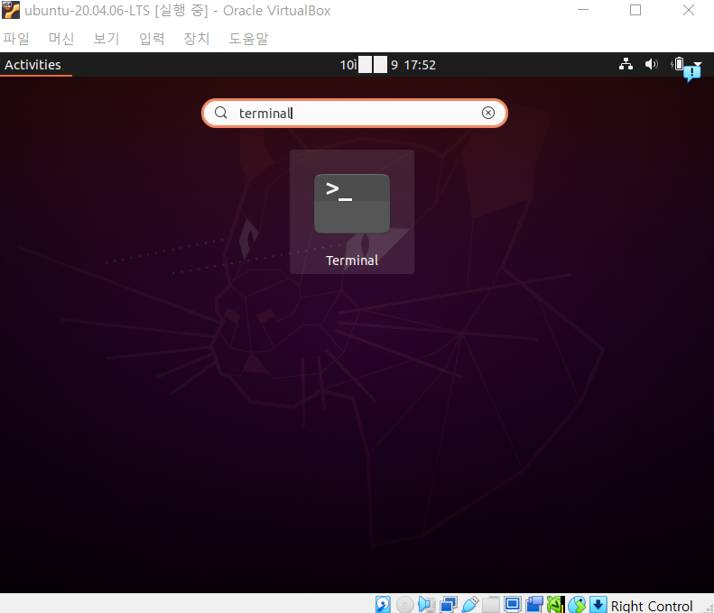Open the 머신 menu
Image resolution: width=714 pixels, height=613 pixels.
click(x=61, y=38)
